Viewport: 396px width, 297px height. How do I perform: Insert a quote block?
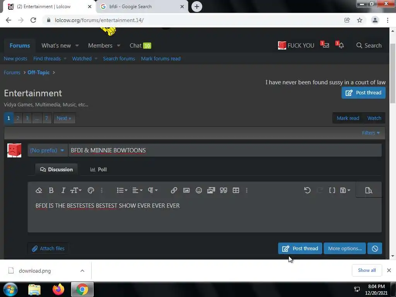[224, 190]
